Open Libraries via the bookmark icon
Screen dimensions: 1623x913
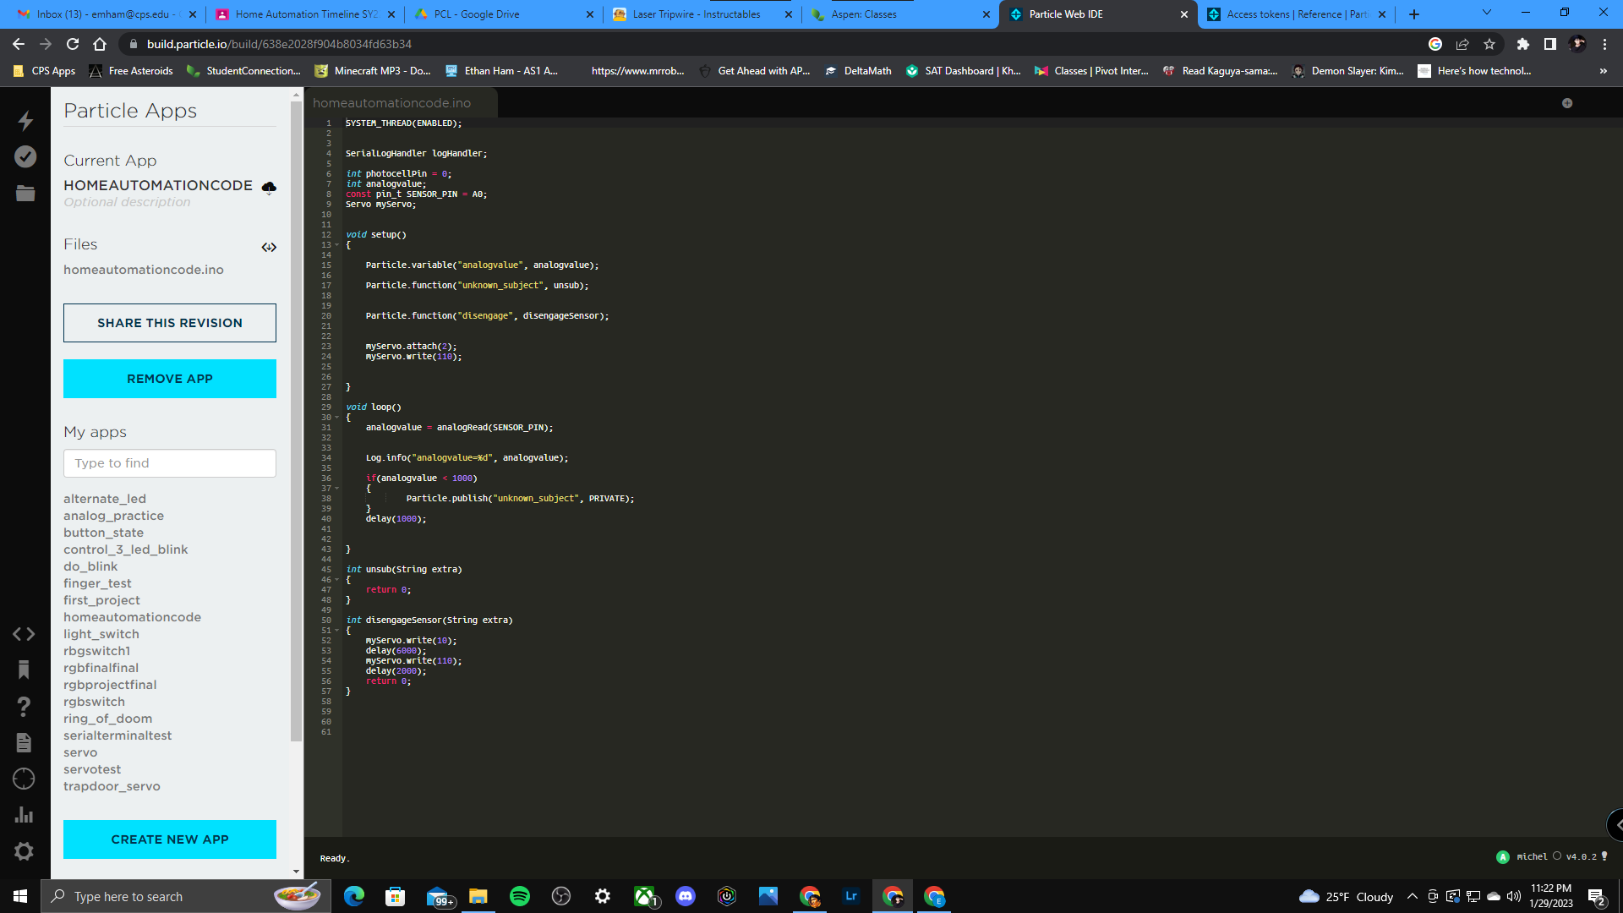tap(25, 670)
